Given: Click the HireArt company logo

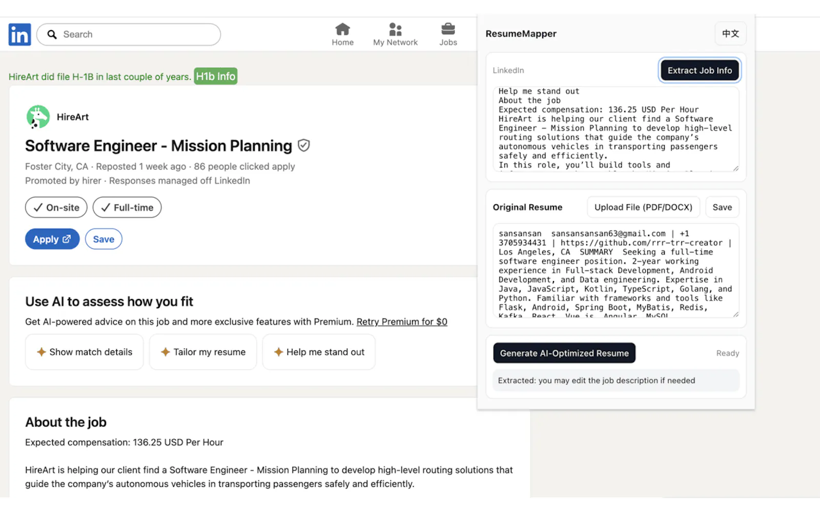Looking at the screenshot, I should click(38, 117).
